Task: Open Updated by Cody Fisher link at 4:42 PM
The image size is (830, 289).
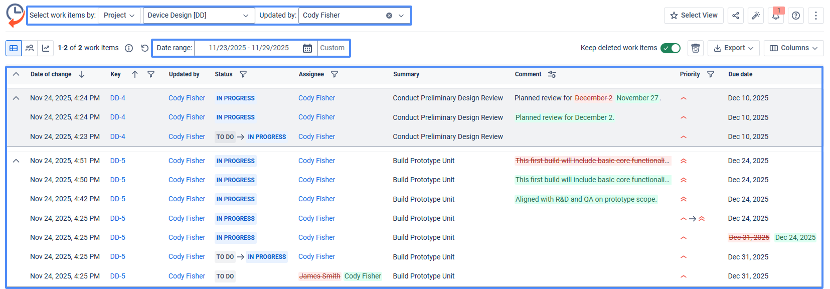Action: [x=187, y=199]
